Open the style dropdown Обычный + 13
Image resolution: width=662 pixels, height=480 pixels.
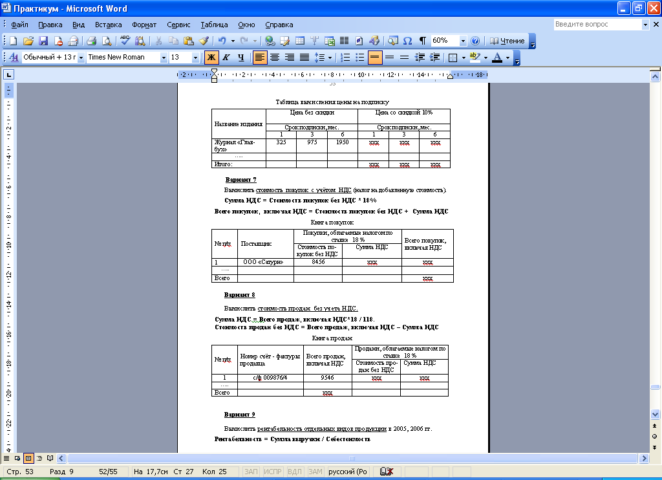(x=81, y=58)
